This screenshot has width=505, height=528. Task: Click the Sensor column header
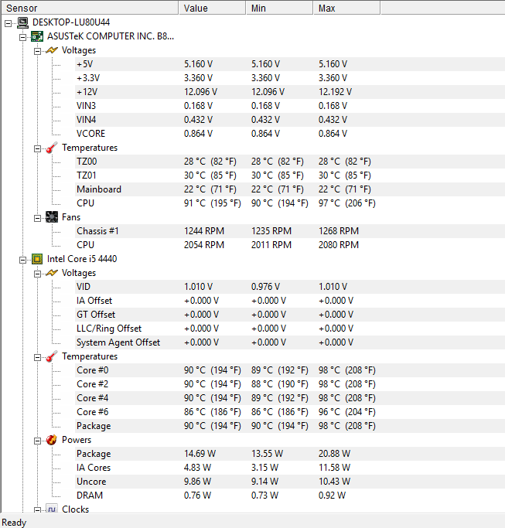[x=90, y=8]
